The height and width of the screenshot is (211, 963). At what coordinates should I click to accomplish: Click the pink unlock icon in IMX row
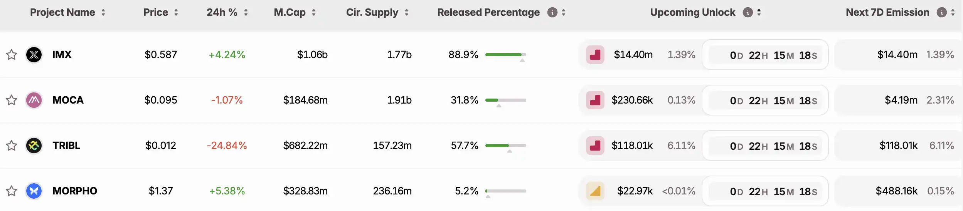(x=595, y=55)
